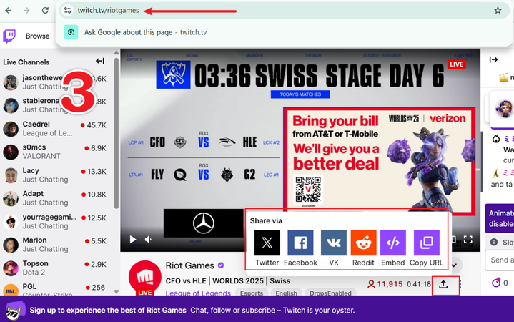
Task: Open the Caedrel channel
Action: (55, 129)
